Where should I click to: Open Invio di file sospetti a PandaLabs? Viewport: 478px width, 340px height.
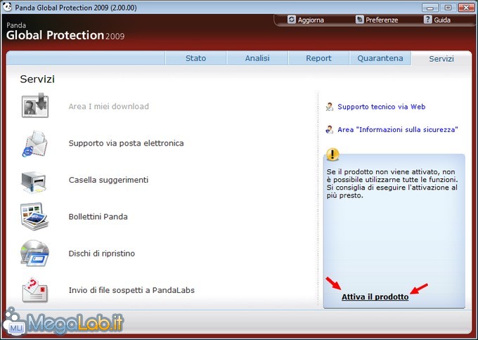(131, 290)
